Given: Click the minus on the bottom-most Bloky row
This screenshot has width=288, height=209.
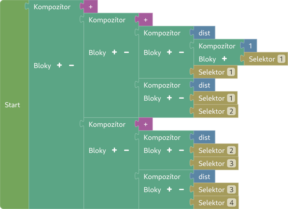Looking at the screenshot, I should click(x=181, y=190).
